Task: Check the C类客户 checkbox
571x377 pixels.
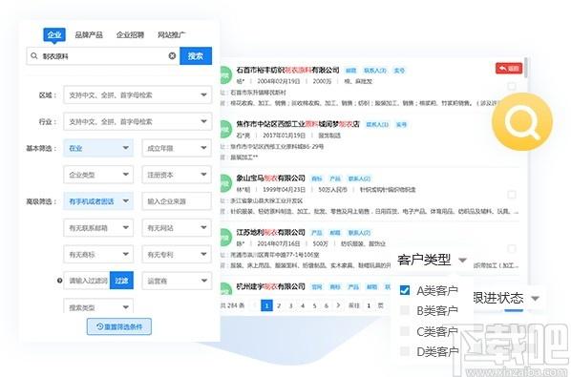Action: (x=405, y=331)
